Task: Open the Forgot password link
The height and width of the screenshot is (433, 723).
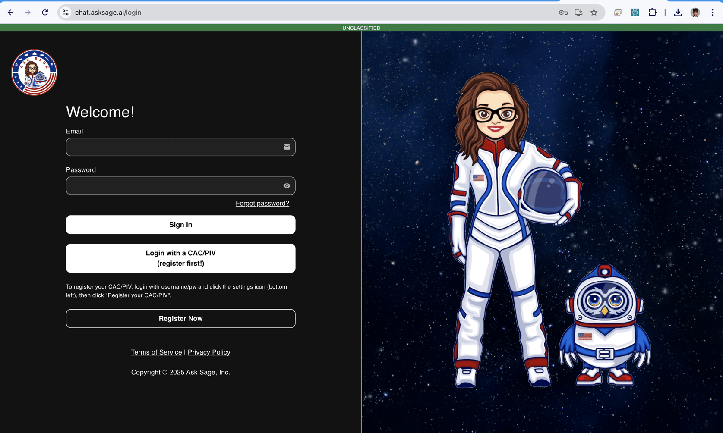Action: (262, 203)
